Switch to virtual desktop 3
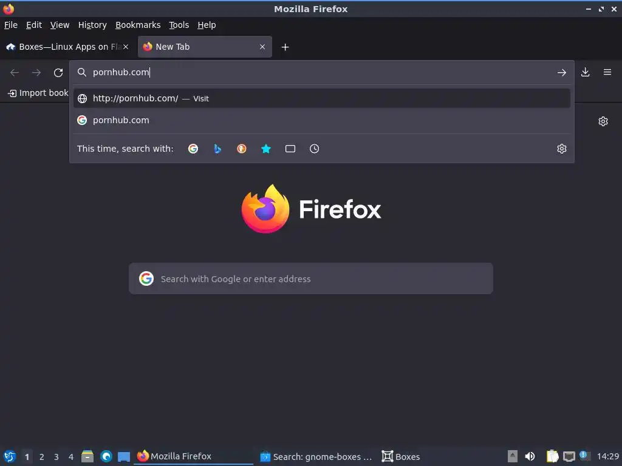622x466 pixels. click(x=56, y=457)
